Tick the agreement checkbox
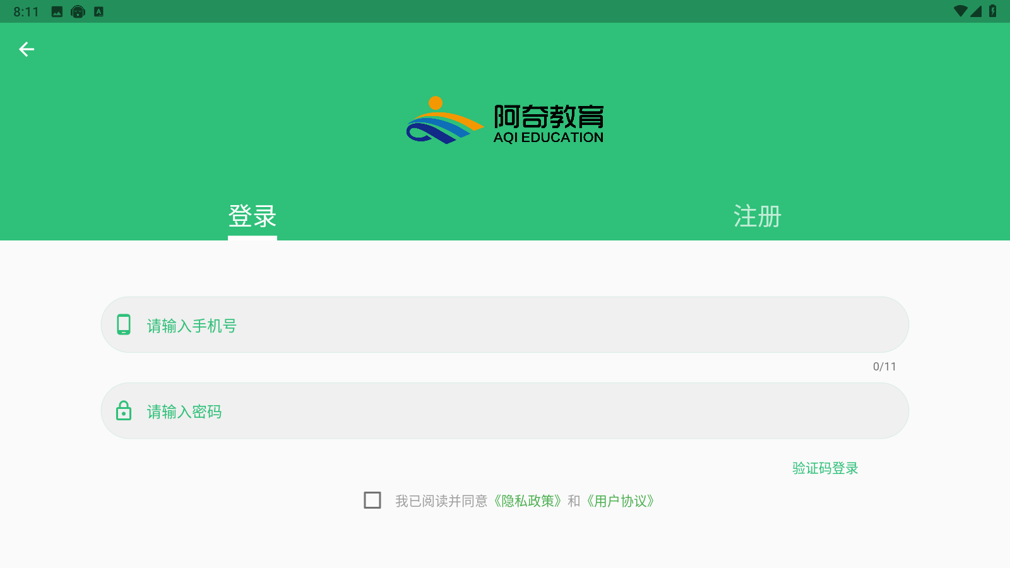 click(x=372, y=500)
